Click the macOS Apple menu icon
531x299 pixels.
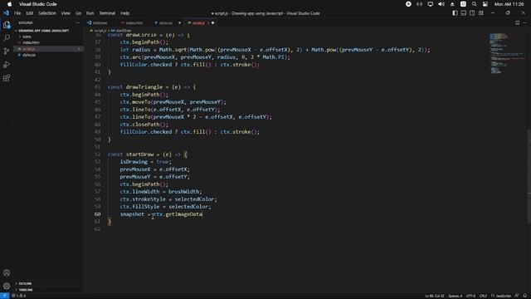pyautogui.click(x=9, y=4)
